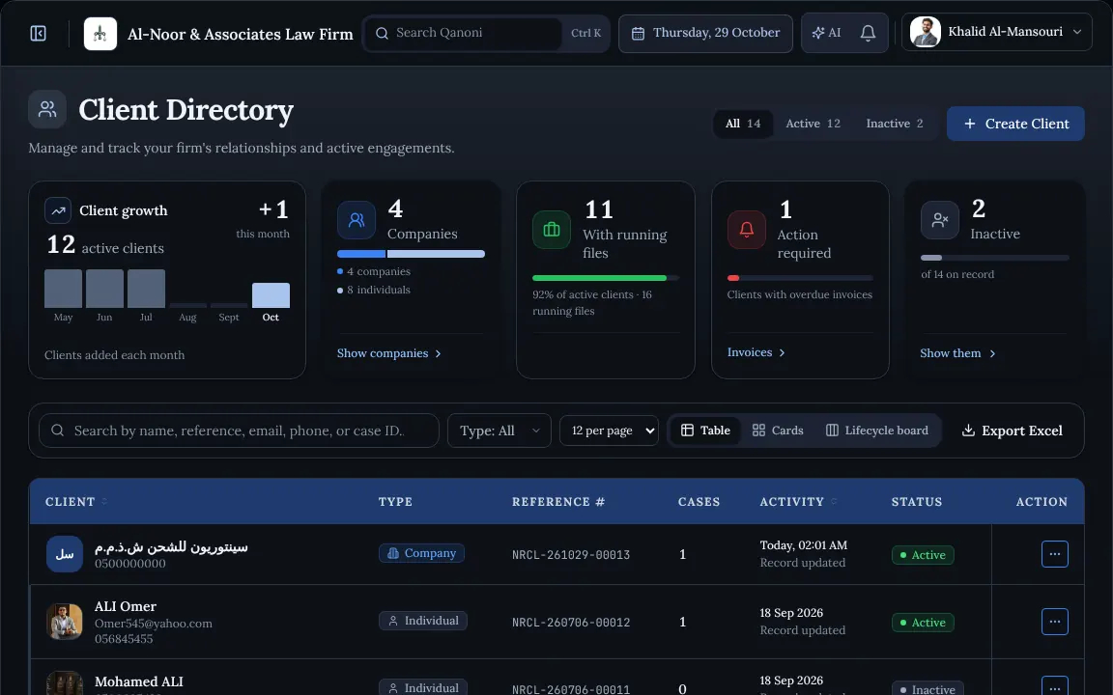
Task: Open notifications bell in header
Action: coord(868,33)
